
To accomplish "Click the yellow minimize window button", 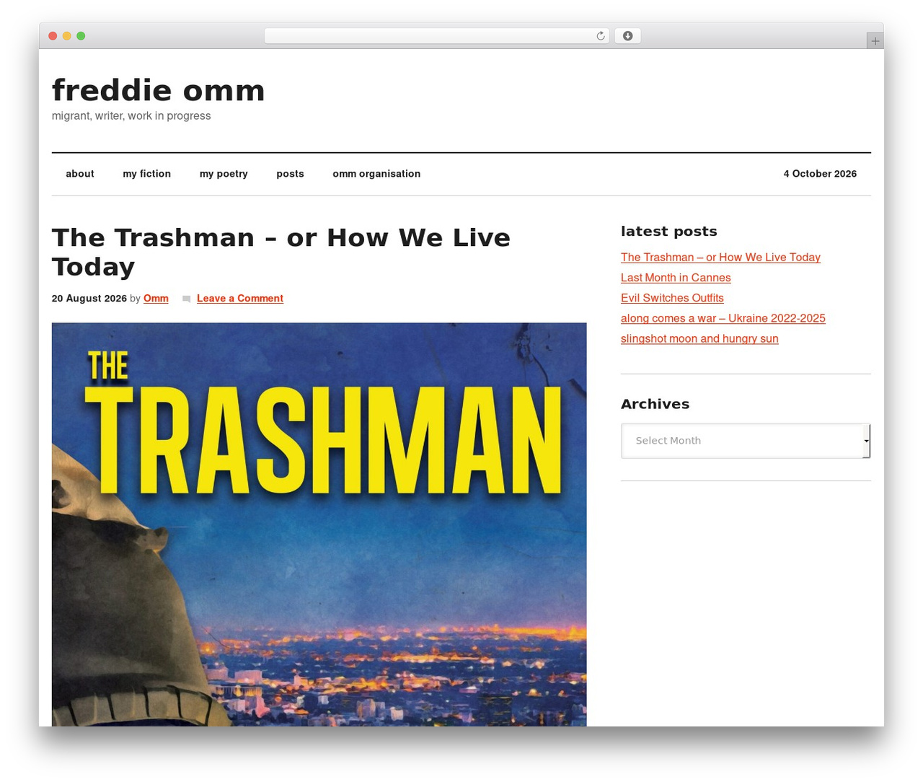I will coord(66,36).
